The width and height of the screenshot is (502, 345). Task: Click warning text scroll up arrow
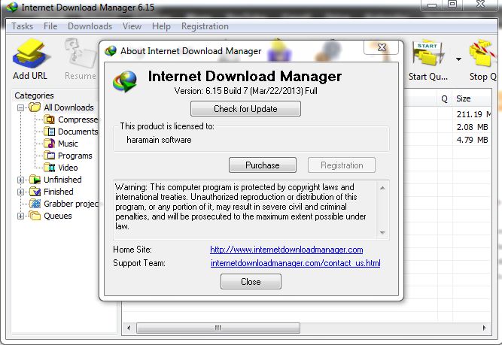click(x=382, y=188)
